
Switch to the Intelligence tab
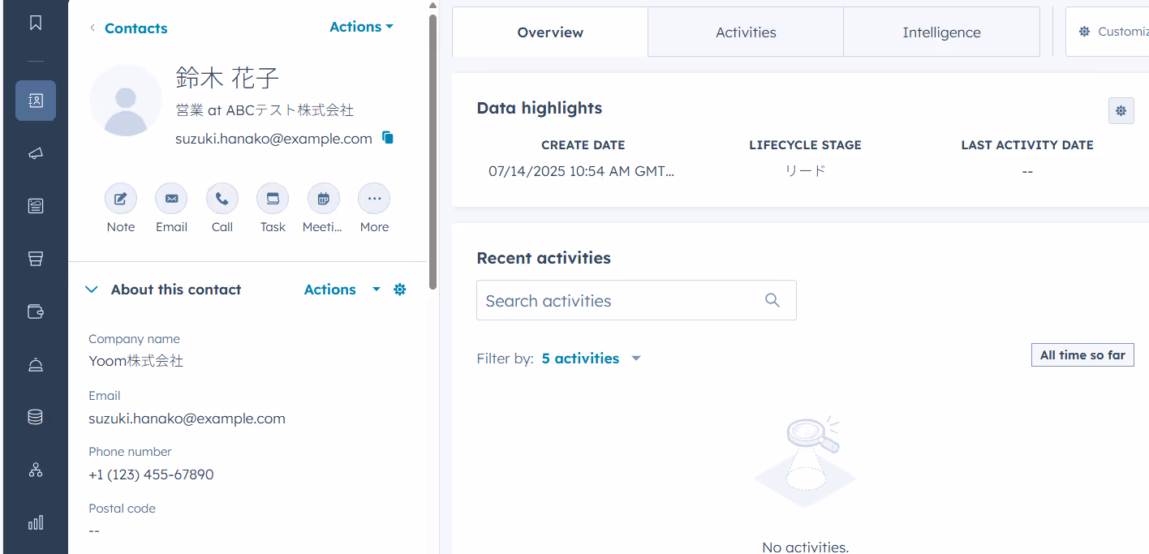click(x=941, y=32)
